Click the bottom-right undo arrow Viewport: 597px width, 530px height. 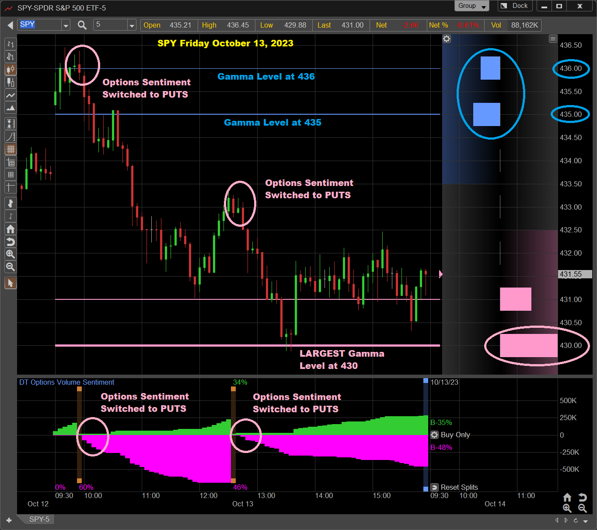[583, 497]
